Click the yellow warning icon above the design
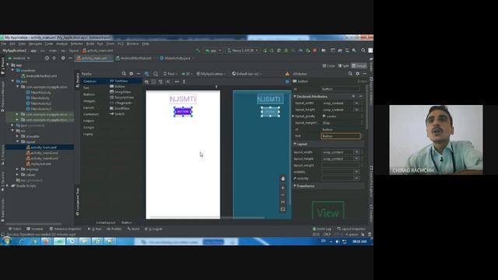This screenshot has height=280, width=498. [287, 74]
